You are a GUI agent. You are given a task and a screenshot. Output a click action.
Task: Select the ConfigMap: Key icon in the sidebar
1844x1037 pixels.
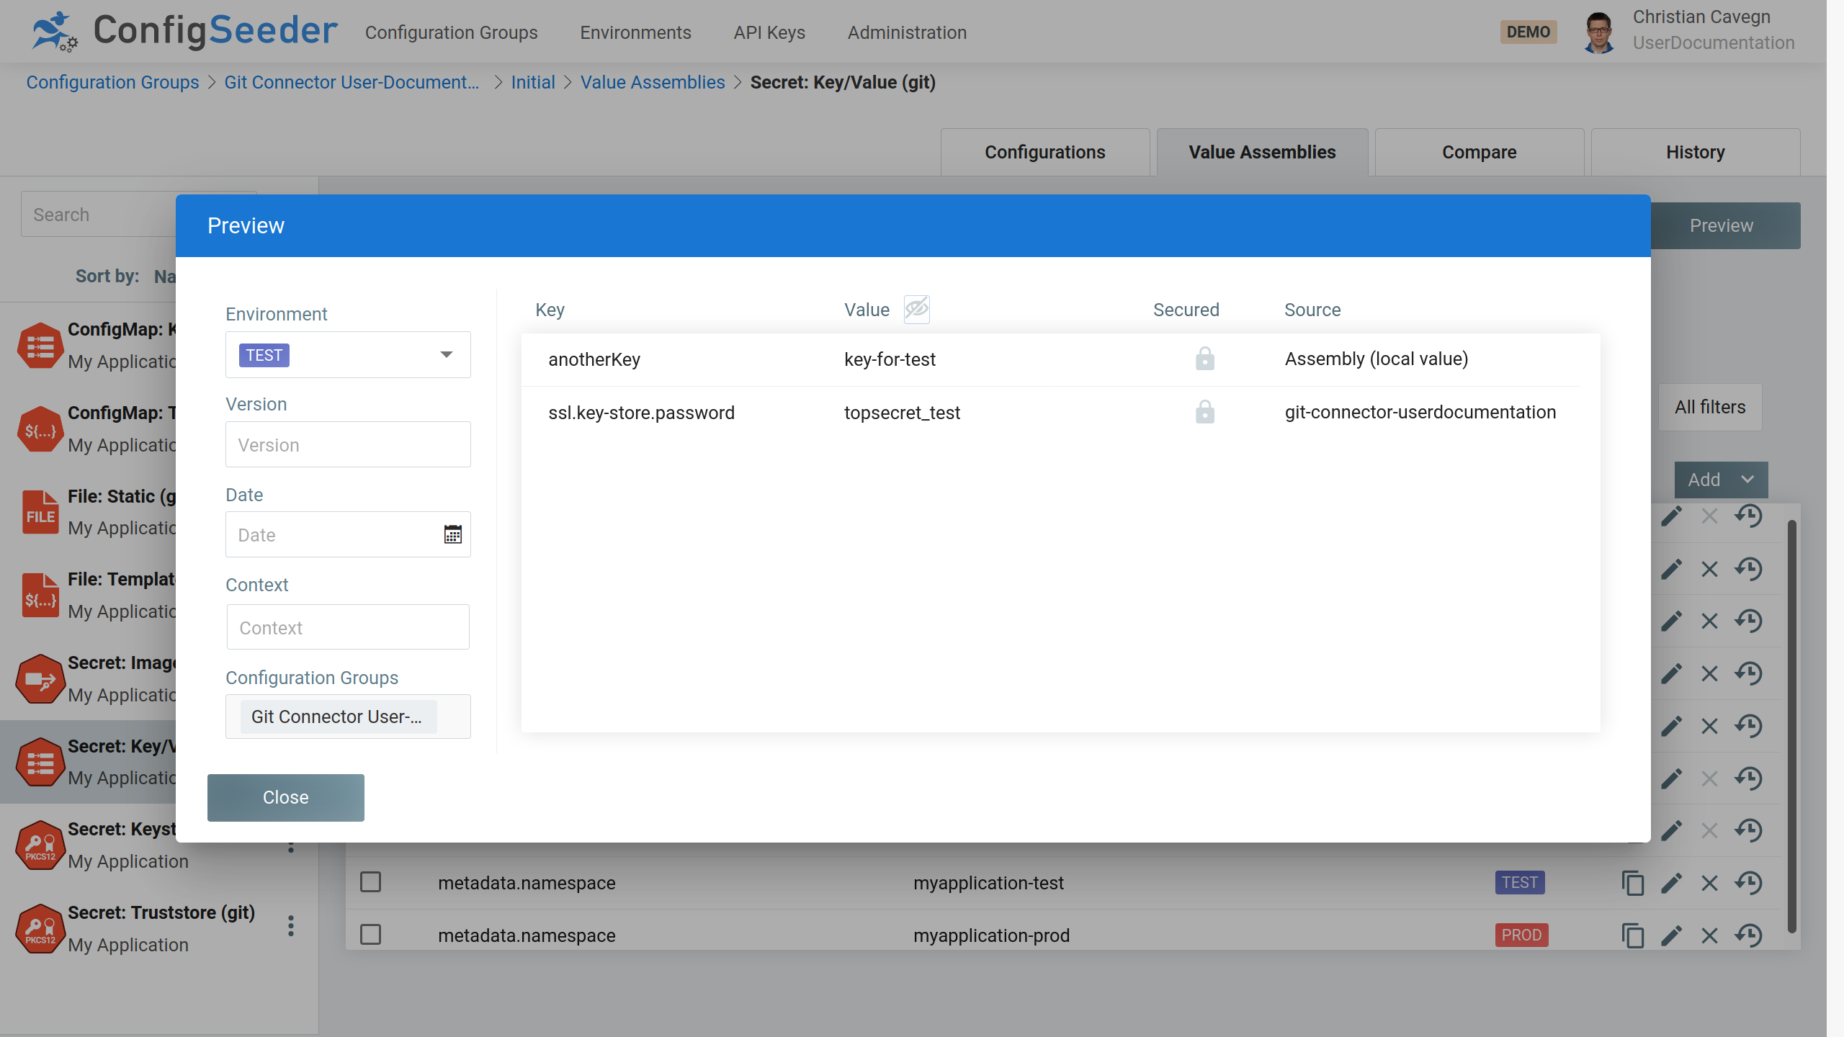pyautogui.click(x=40, y=346)
